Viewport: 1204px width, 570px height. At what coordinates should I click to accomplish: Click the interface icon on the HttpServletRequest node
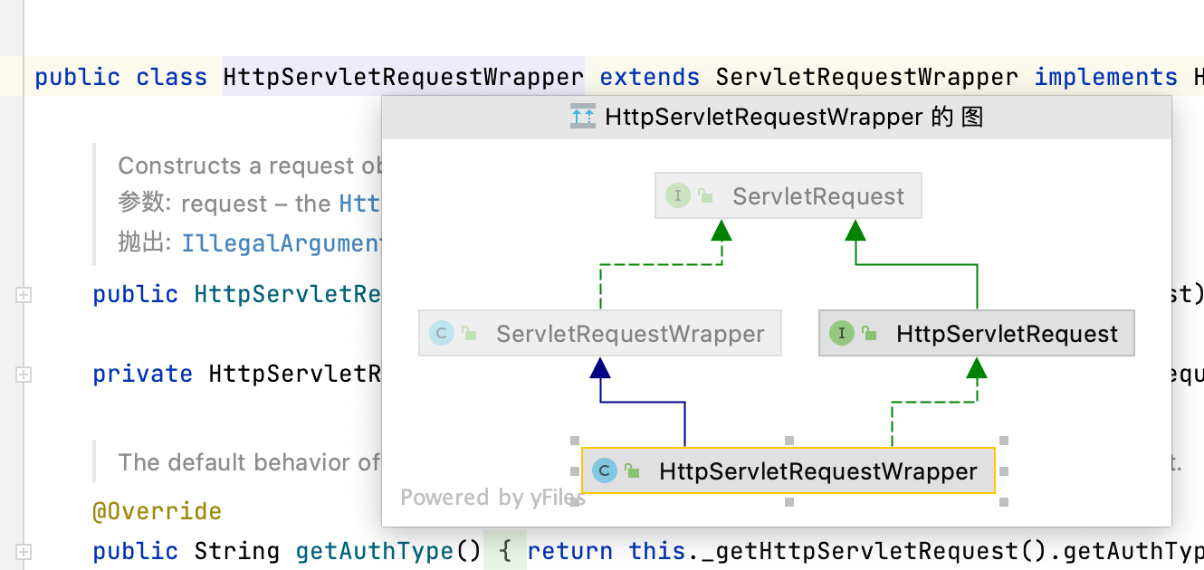click(x=841, y=334)
